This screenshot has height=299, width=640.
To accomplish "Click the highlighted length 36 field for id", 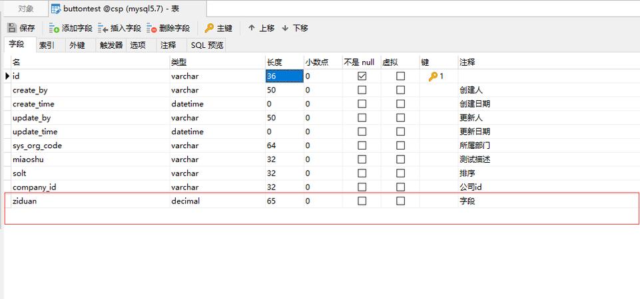I will click(x=284, y=76).
